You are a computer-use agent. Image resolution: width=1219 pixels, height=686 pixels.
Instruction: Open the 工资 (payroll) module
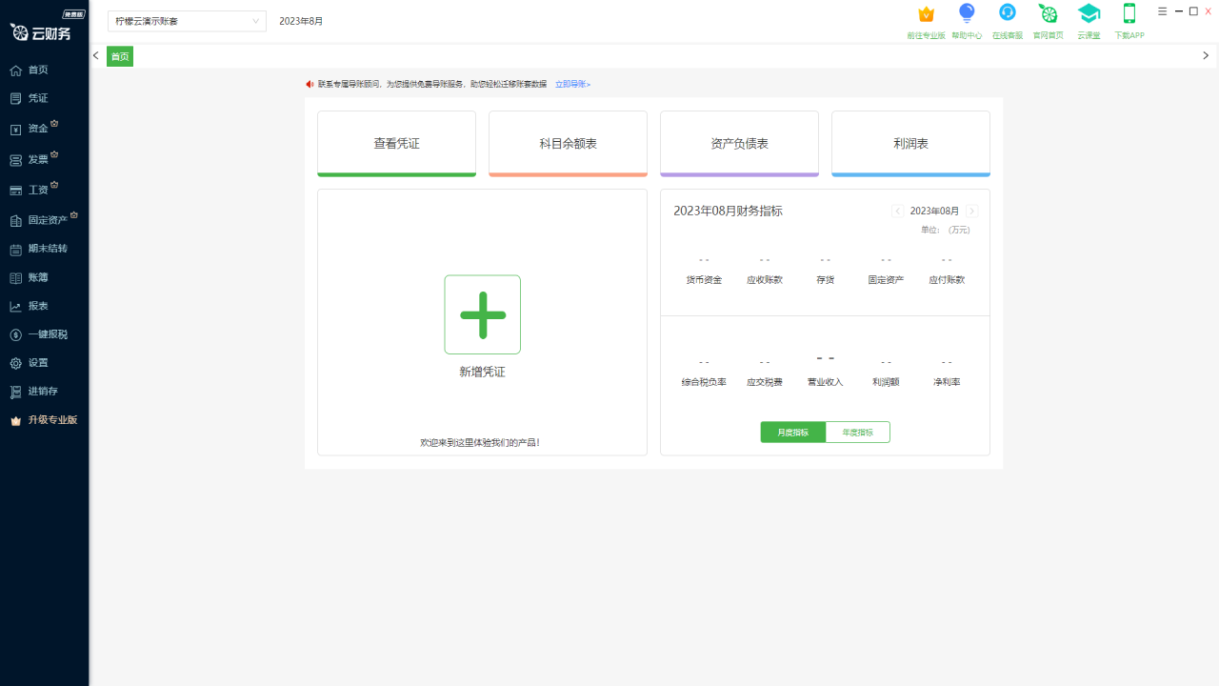(x=35, y=189)
